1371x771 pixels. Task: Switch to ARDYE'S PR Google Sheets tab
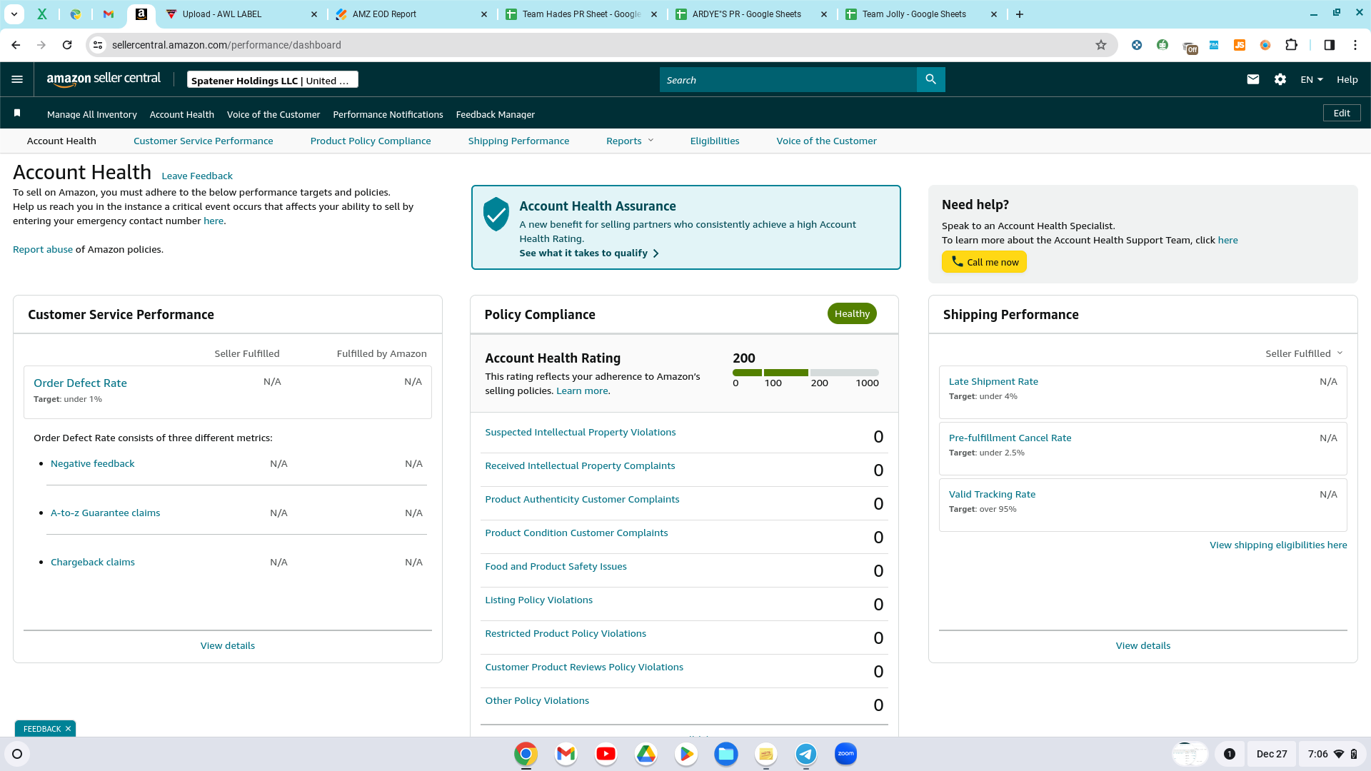751,14
